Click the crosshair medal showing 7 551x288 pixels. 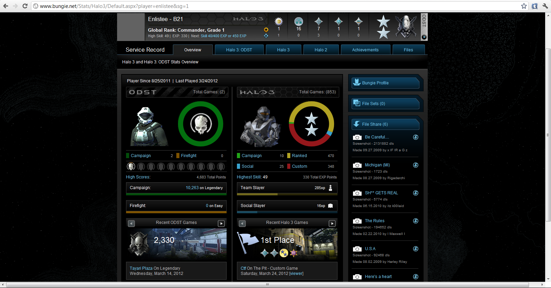(x=319, y=21)
